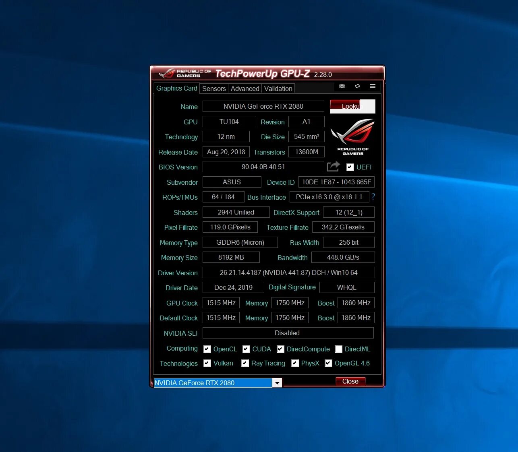
Task: Click the GPU field showing TU104
Action: pos(229,122)
